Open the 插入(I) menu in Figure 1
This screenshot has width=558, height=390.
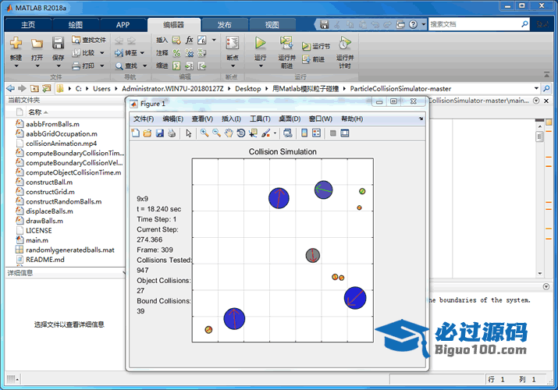click(x=231, y=119)
